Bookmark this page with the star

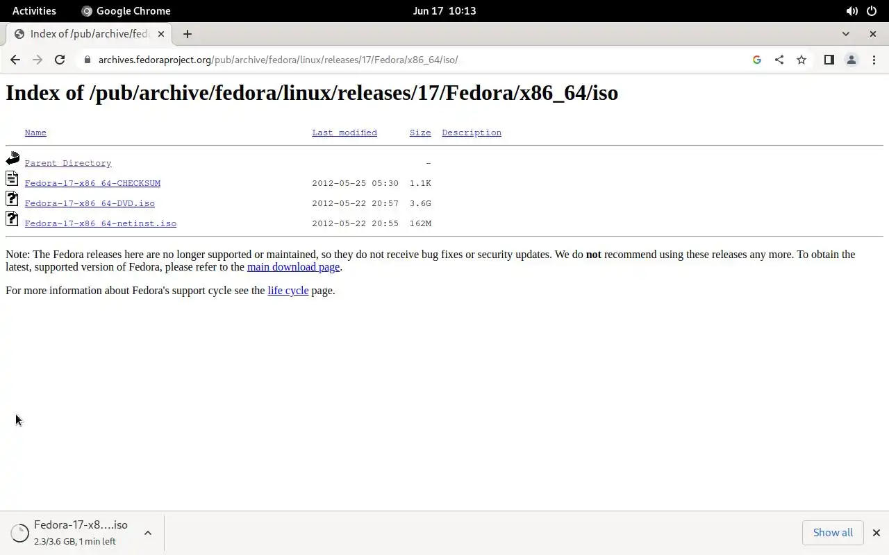(801, 60)
